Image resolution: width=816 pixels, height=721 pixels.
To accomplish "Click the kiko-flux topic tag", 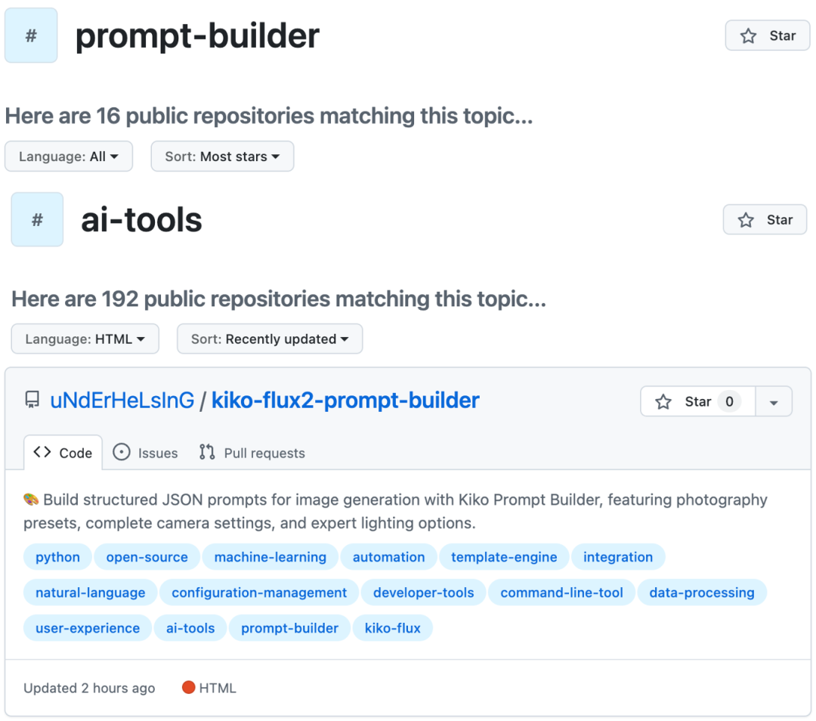I will 393,628.
